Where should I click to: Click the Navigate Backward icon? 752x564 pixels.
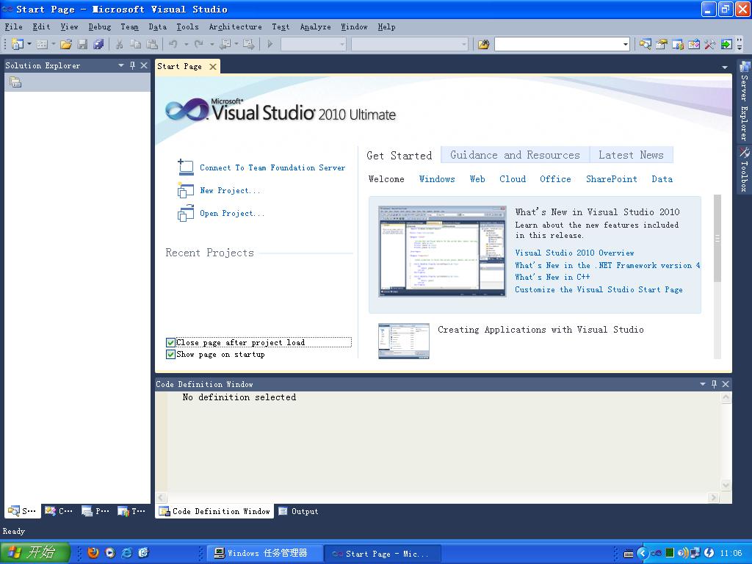(225, 44)
